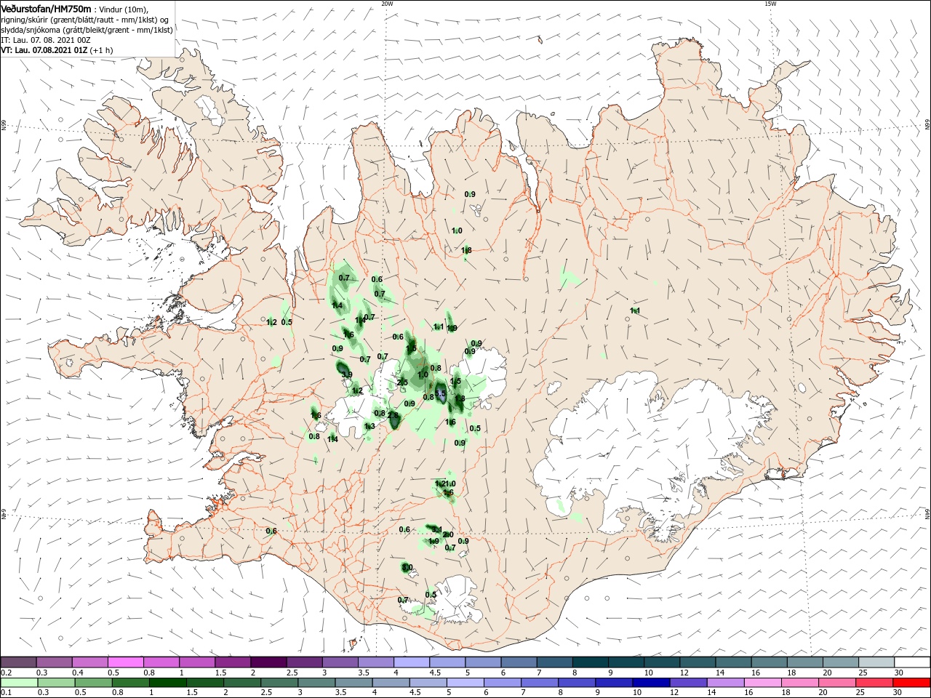Viewport: 931px width, 698px height.
Task: Click the valid time line VT: Lau. 07.08.2021 01Z
Action: coord(44,50)
